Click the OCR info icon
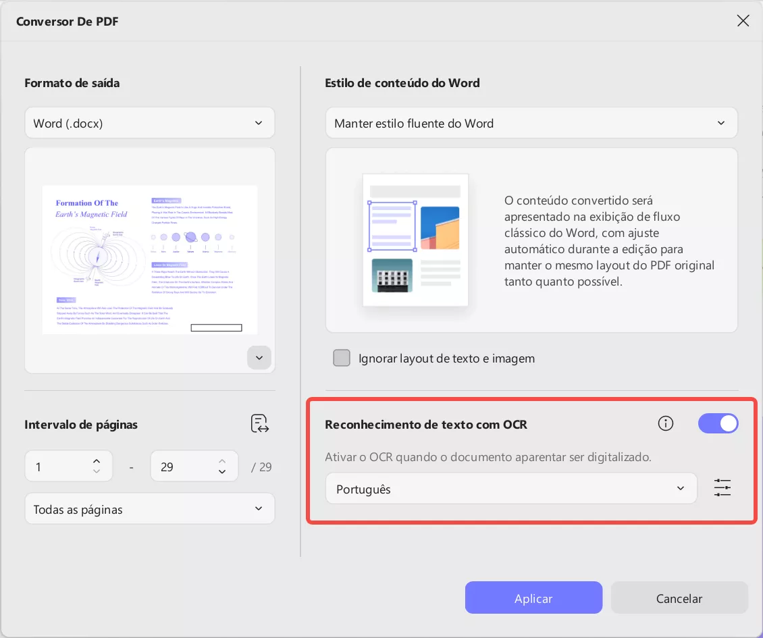 pyautogui.click(x=665, y=423)
